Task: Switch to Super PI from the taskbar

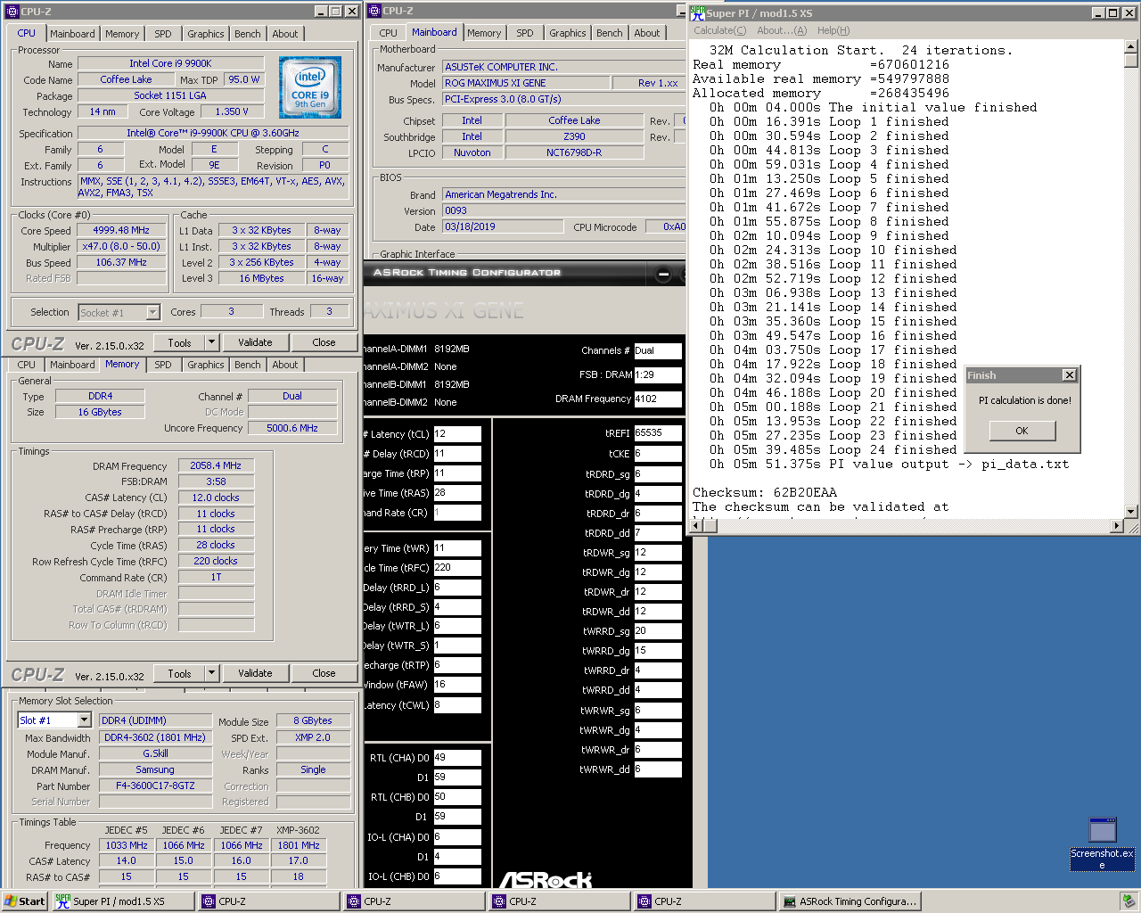Action: (x=122, y=901)
